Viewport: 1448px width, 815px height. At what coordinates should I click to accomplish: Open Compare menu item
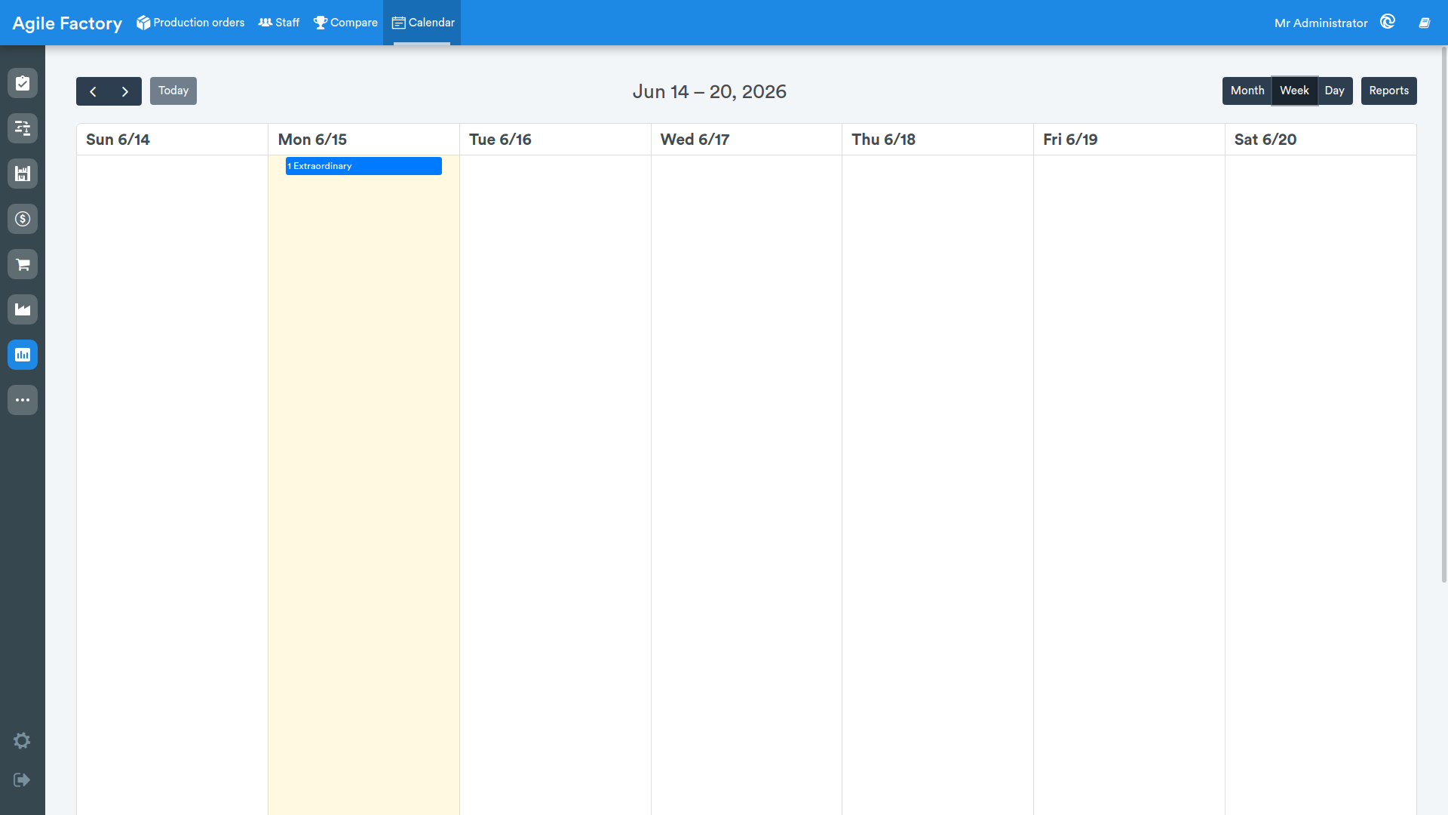pyautogui.click(x=345, y=23)
